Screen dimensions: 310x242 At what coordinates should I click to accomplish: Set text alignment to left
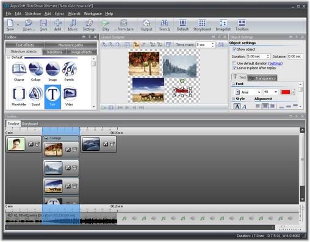point(258,106)
